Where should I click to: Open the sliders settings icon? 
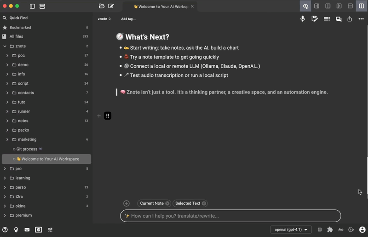[50, 230]
